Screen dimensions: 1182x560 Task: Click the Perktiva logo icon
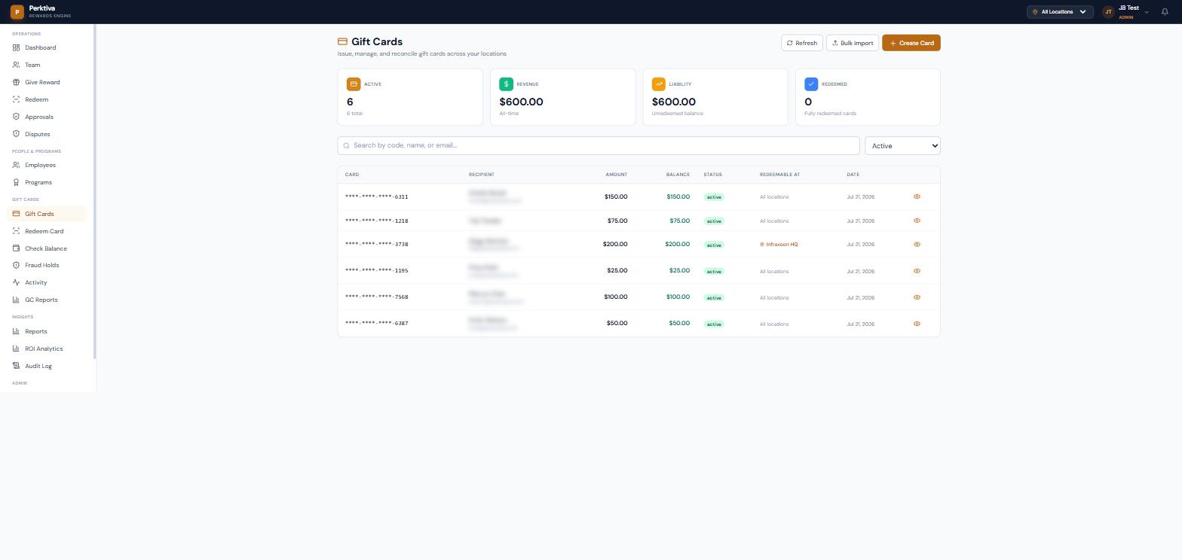point(17,12)
